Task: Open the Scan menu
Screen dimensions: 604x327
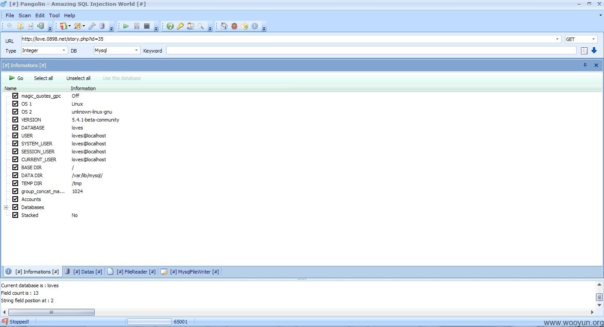Action: (25, 15)
